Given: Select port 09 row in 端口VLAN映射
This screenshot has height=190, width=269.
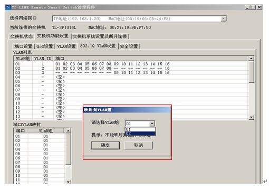Looking at the screenshot, I should [x=40, y=171].
